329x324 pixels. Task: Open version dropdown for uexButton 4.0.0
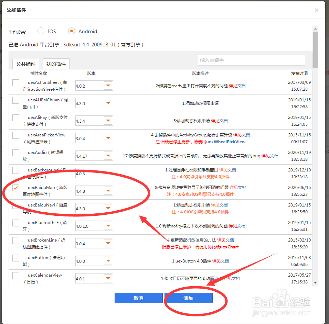[108, 261]
